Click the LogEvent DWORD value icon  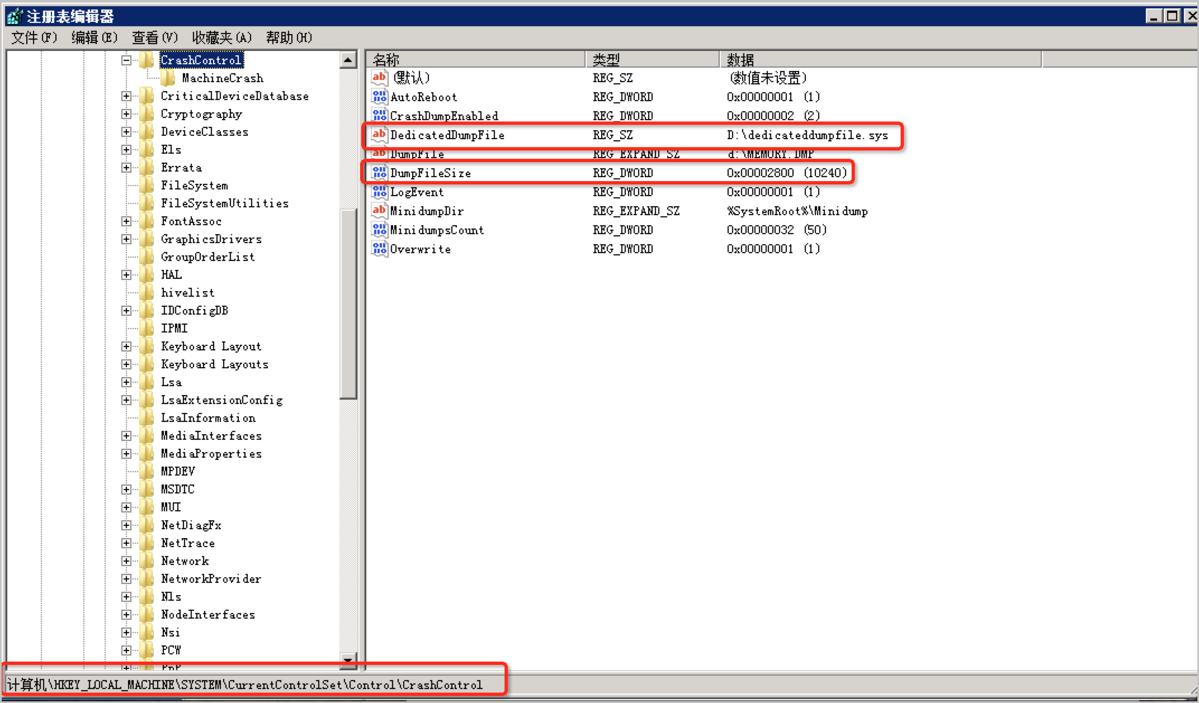click(x=379, y=192)
